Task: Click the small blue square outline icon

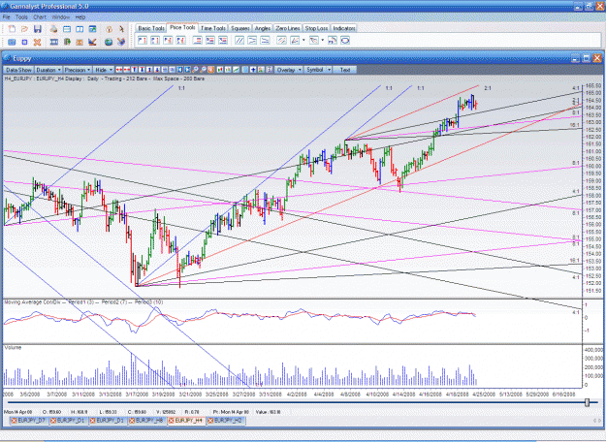Action: tap(25, 42)
